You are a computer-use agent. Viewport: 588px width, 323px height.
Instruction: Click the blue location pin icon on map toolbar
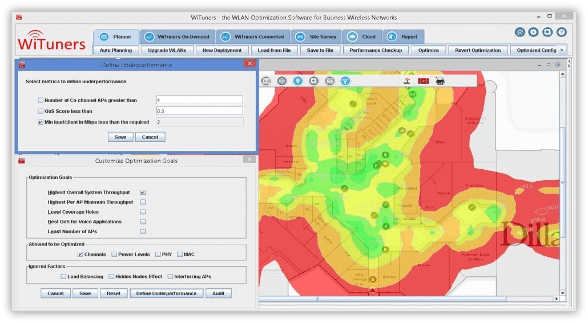298,81
